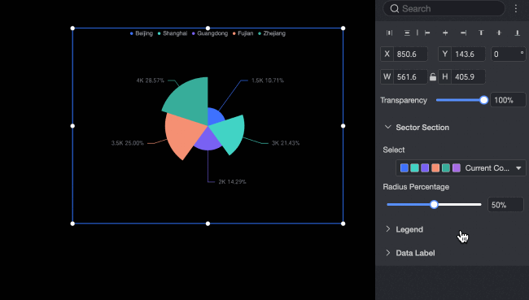Click the chart's right-middle resize handle
The image size is (529, 300).
343,126
